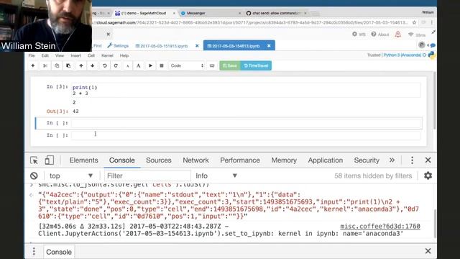Open the Cell menu
Image resolution: width=460 pixels, height=259 pixels.
pos(91,55)
